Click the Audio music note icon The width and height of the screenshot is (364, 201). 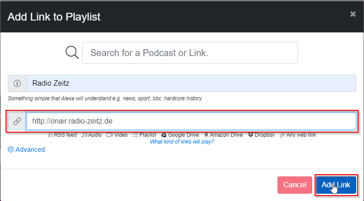[84, 135]
